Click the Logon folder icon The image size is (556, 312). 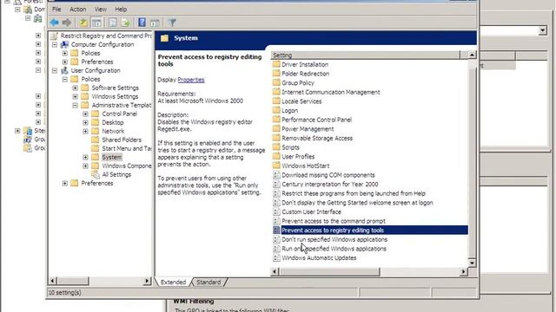(276, 110)
